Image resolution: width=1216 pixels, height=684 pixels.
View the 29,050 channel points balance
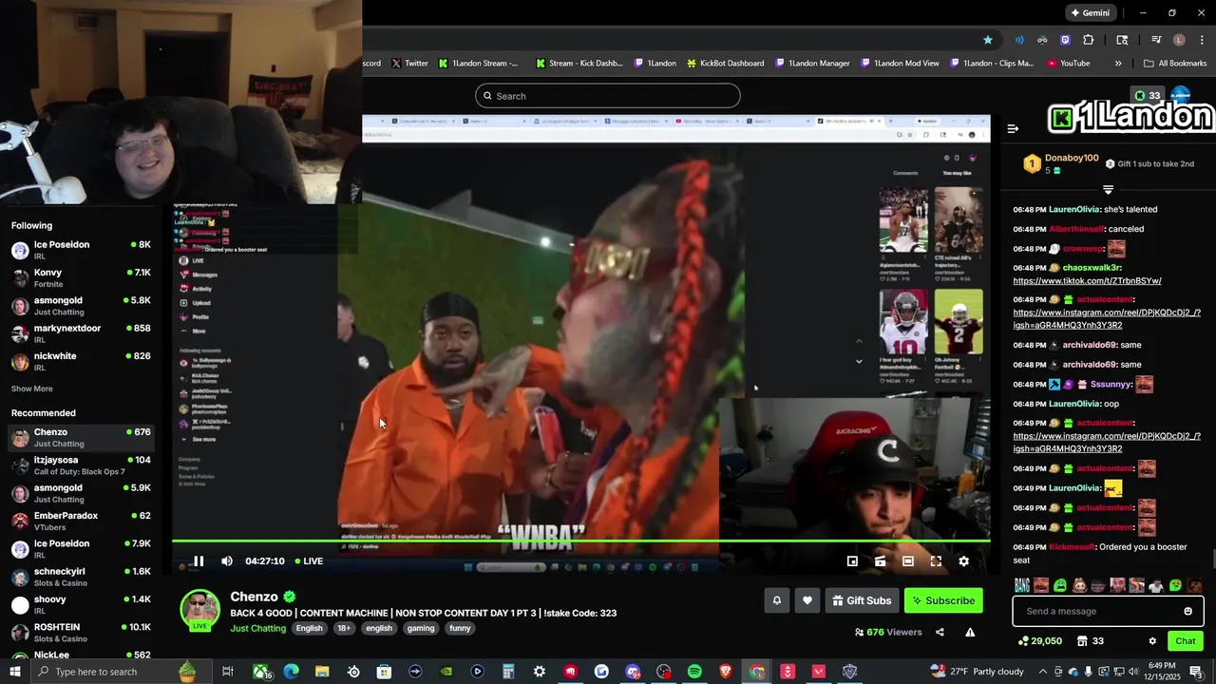point(1039,641)
